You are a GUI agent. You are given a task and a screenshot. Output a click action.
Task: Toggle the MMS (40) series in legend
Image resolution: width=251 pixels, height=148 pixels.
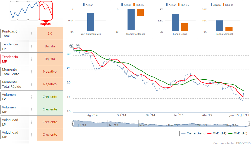pos(238,133)
